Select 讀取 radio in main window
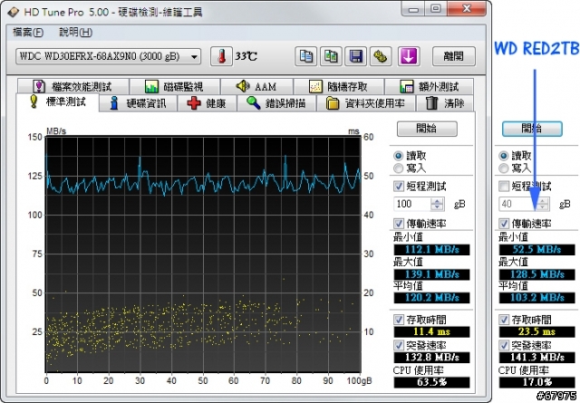 [399, 156]
